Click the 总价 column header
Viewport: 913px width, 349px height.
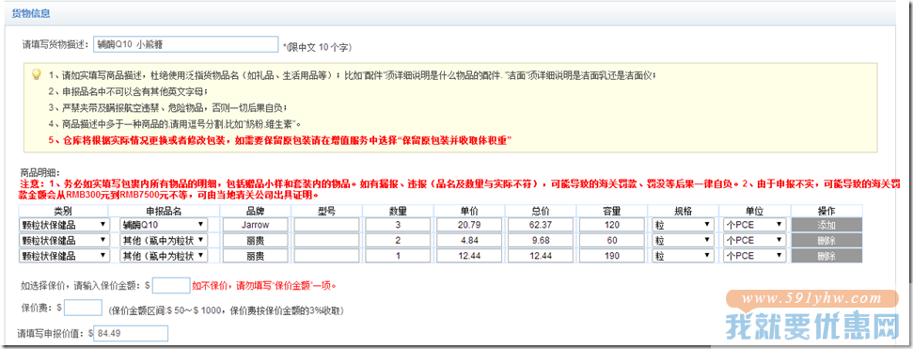coord(541,211)
